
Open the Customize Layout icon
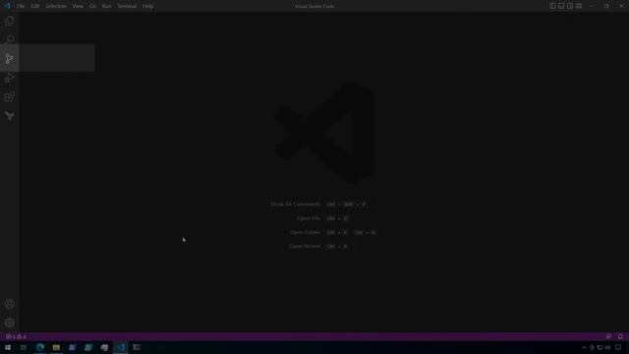(x=579, y=6)
